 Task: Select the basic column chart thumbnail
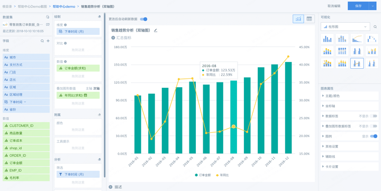[x=328, y=39]
